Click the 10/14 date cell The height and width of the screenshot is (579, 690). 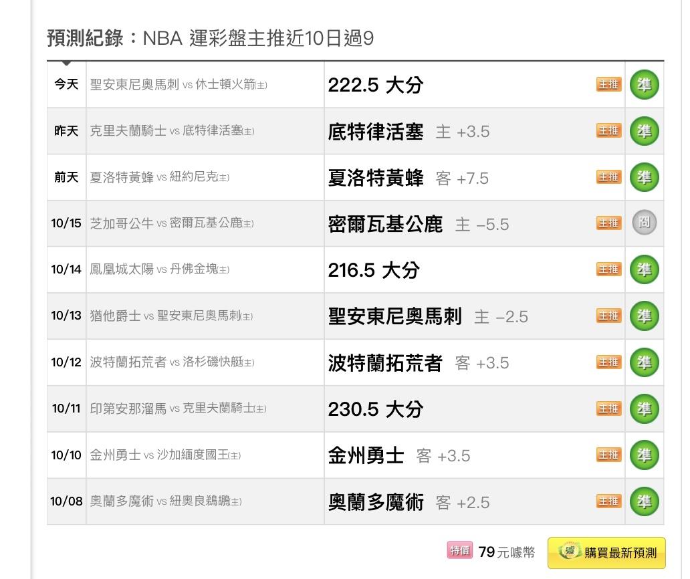tap(66, 269)
